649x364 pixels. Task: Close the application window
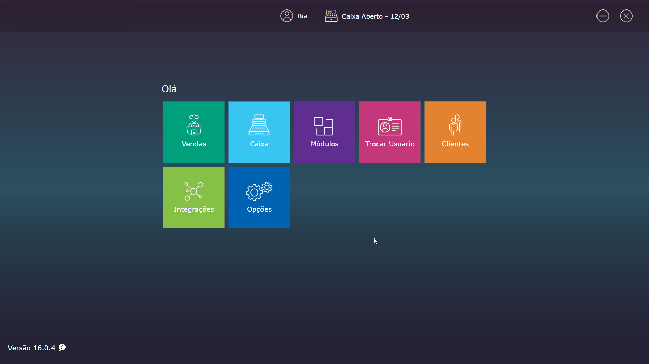[x=626, y=16]
